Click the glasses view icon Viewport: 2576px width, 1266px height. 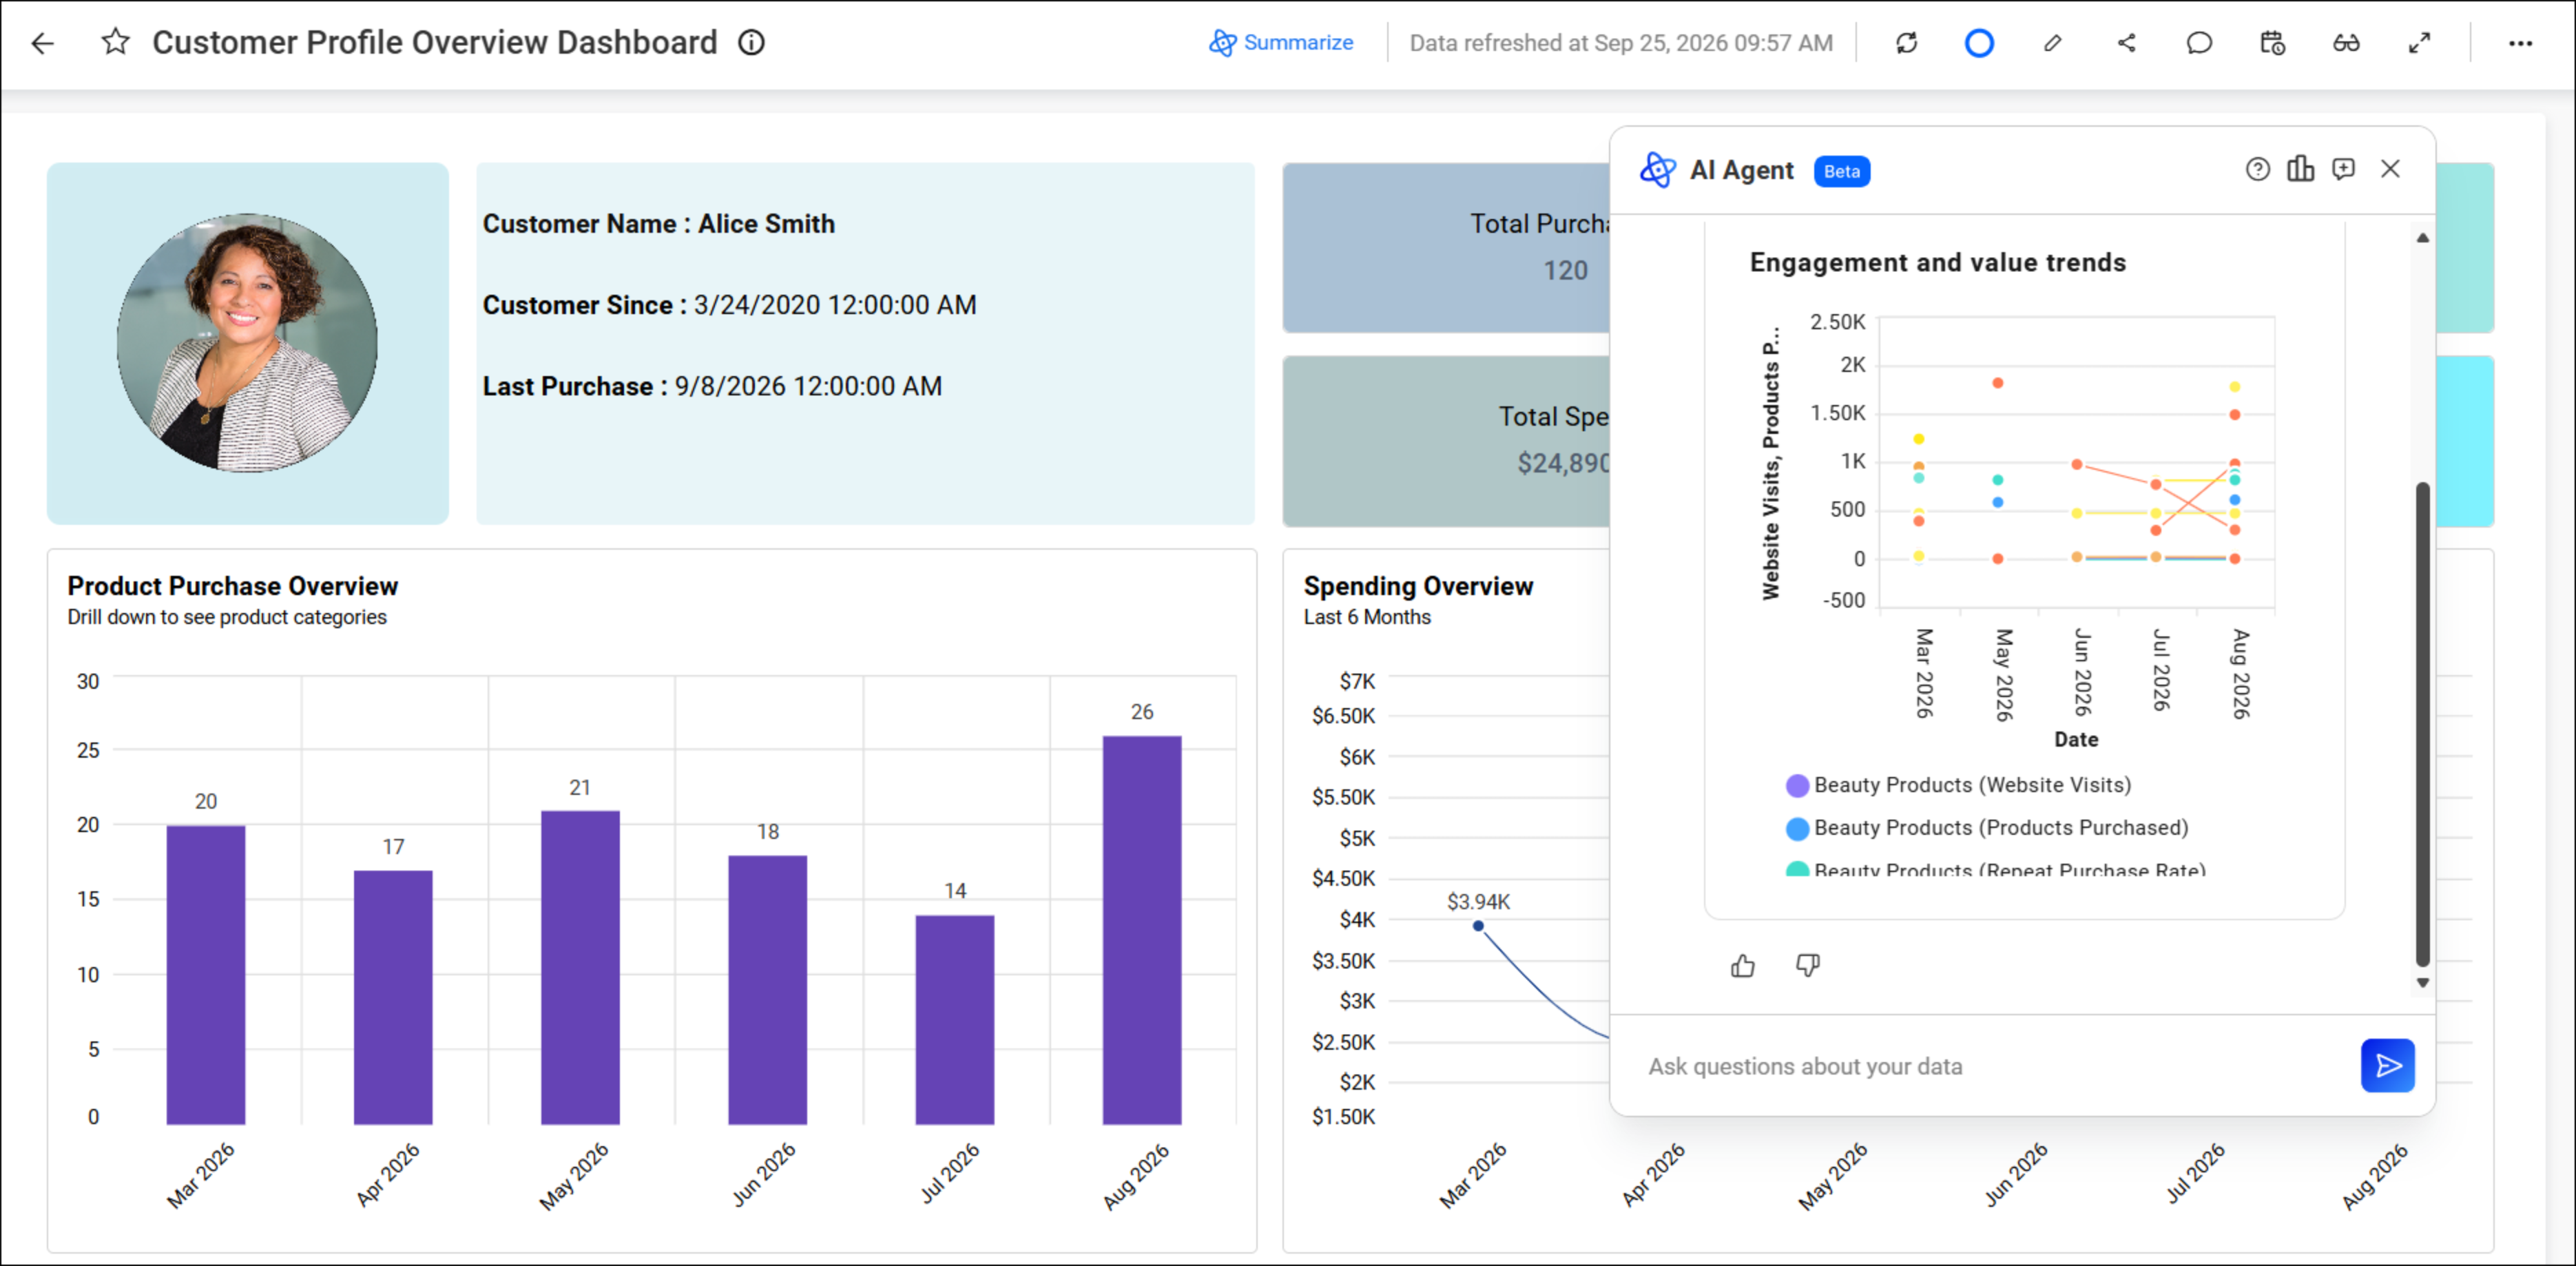tap(2346, 43)
